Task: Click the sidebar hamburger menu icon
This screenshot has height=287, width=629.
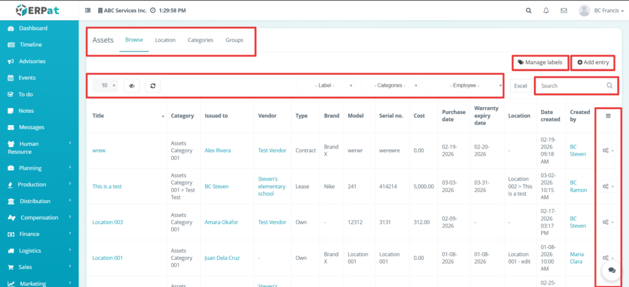Action: pyautogui.click(x=88, y=10)
